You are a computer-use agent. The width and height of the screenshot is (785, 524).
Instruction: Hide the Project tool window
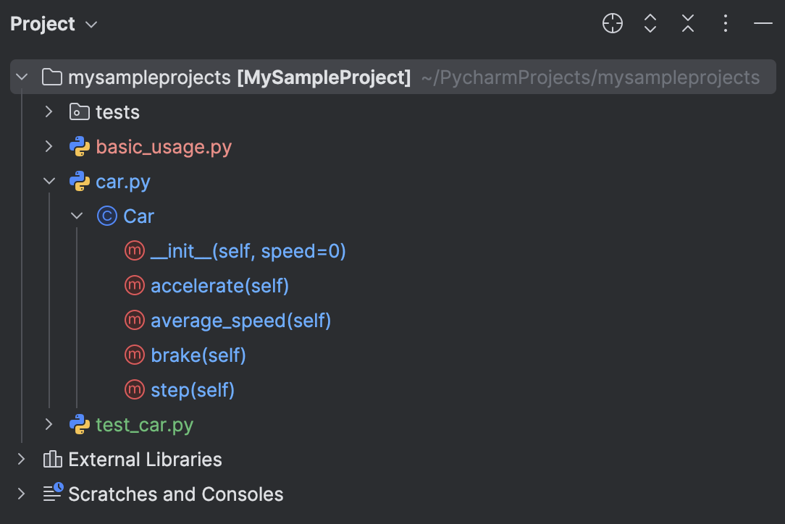coord(763,23)
